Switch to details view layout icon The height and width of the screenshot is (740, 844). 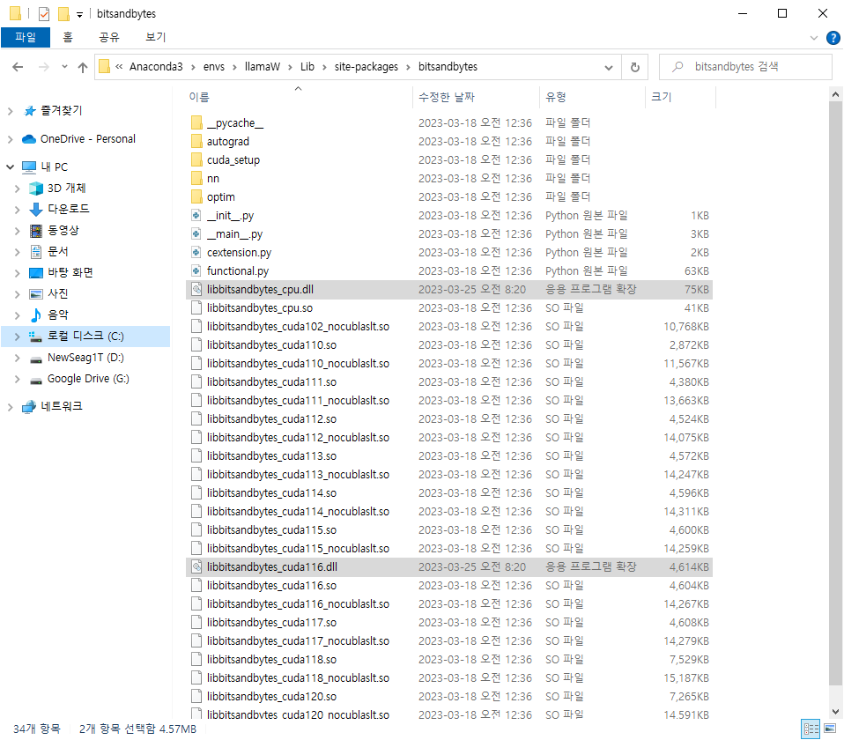(811, 729)
